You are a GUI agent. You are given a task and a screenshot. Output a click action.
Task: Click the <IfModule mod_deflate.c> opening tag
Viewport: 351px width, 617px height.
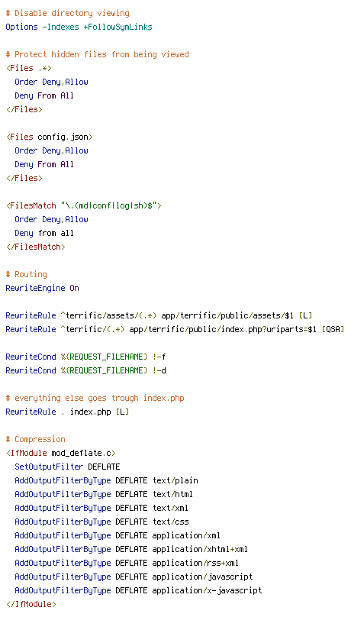pos(60,453)
